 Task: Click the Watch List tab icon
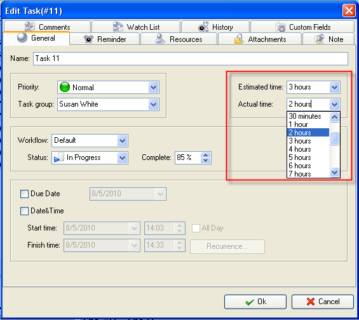tap(118, 27)
